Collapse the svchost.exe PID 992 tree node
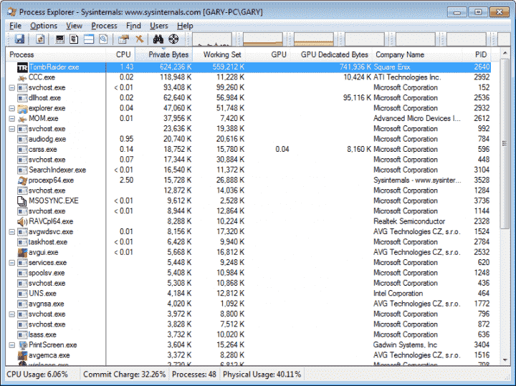This screenshot has height=386, width=516. 12,129
